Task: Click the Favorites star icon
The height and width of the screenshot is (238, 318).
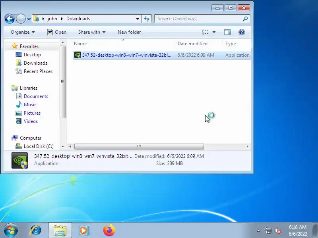Action: (15, 46)
